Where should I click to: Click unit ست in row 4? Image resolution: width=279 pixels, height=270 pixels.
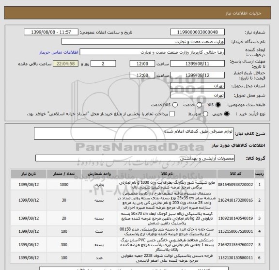99,231
